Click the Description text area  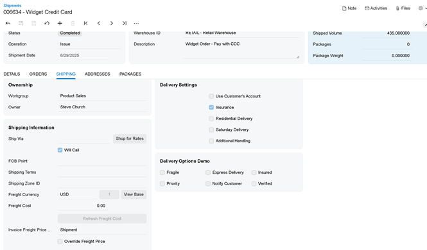[241, 49]
